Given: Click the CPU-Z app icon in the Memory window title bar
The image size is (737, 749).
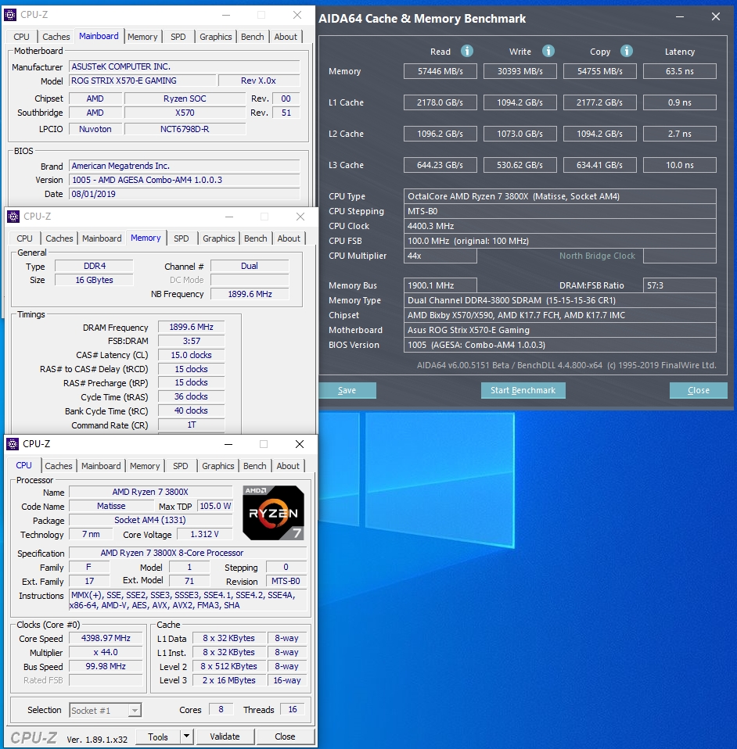Looking at the screenshot, I should coord(13,217).
